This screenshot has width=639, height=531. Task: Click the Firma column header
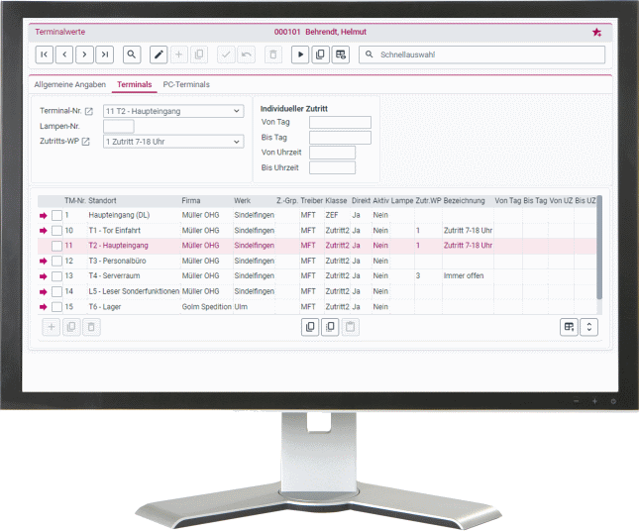[x=191, y=200]
